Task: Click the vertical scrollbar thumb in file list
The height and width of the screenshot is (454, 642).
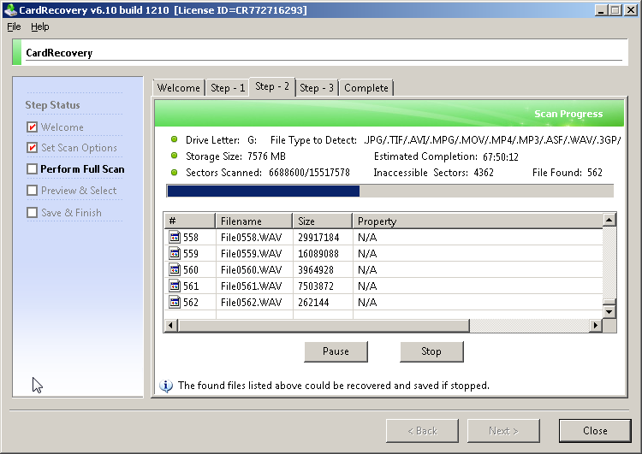Action: [x=609, y=302]
